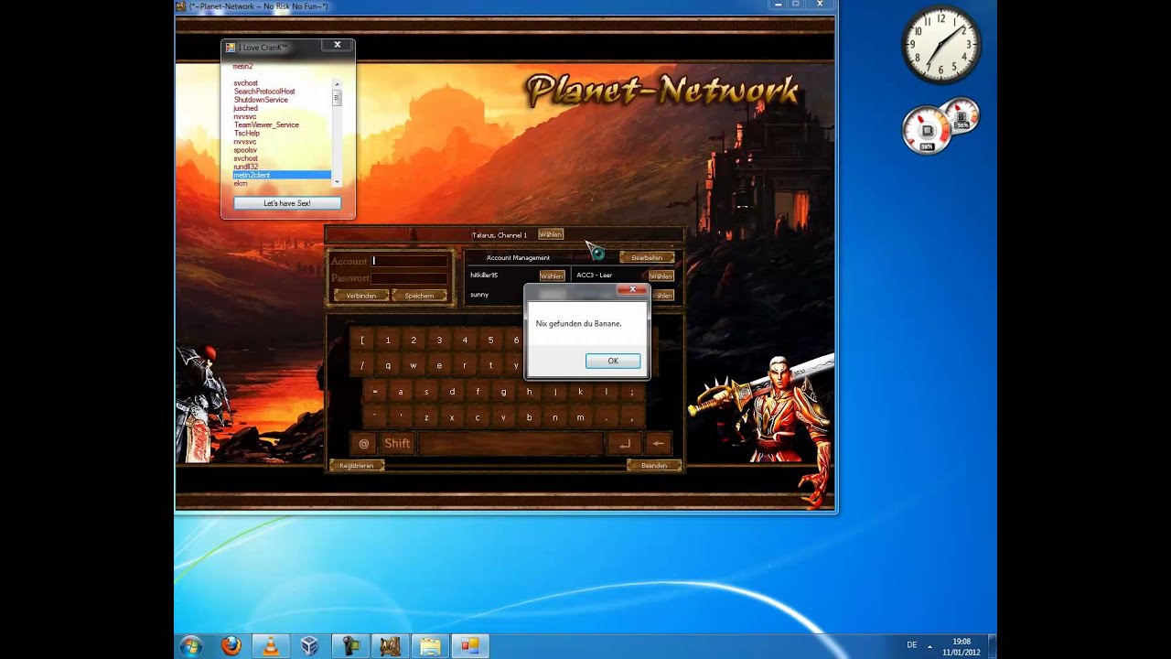Click process list scrollbar up arrow
The height and width of the screenshot is (659, 1171).
point(337,84)
